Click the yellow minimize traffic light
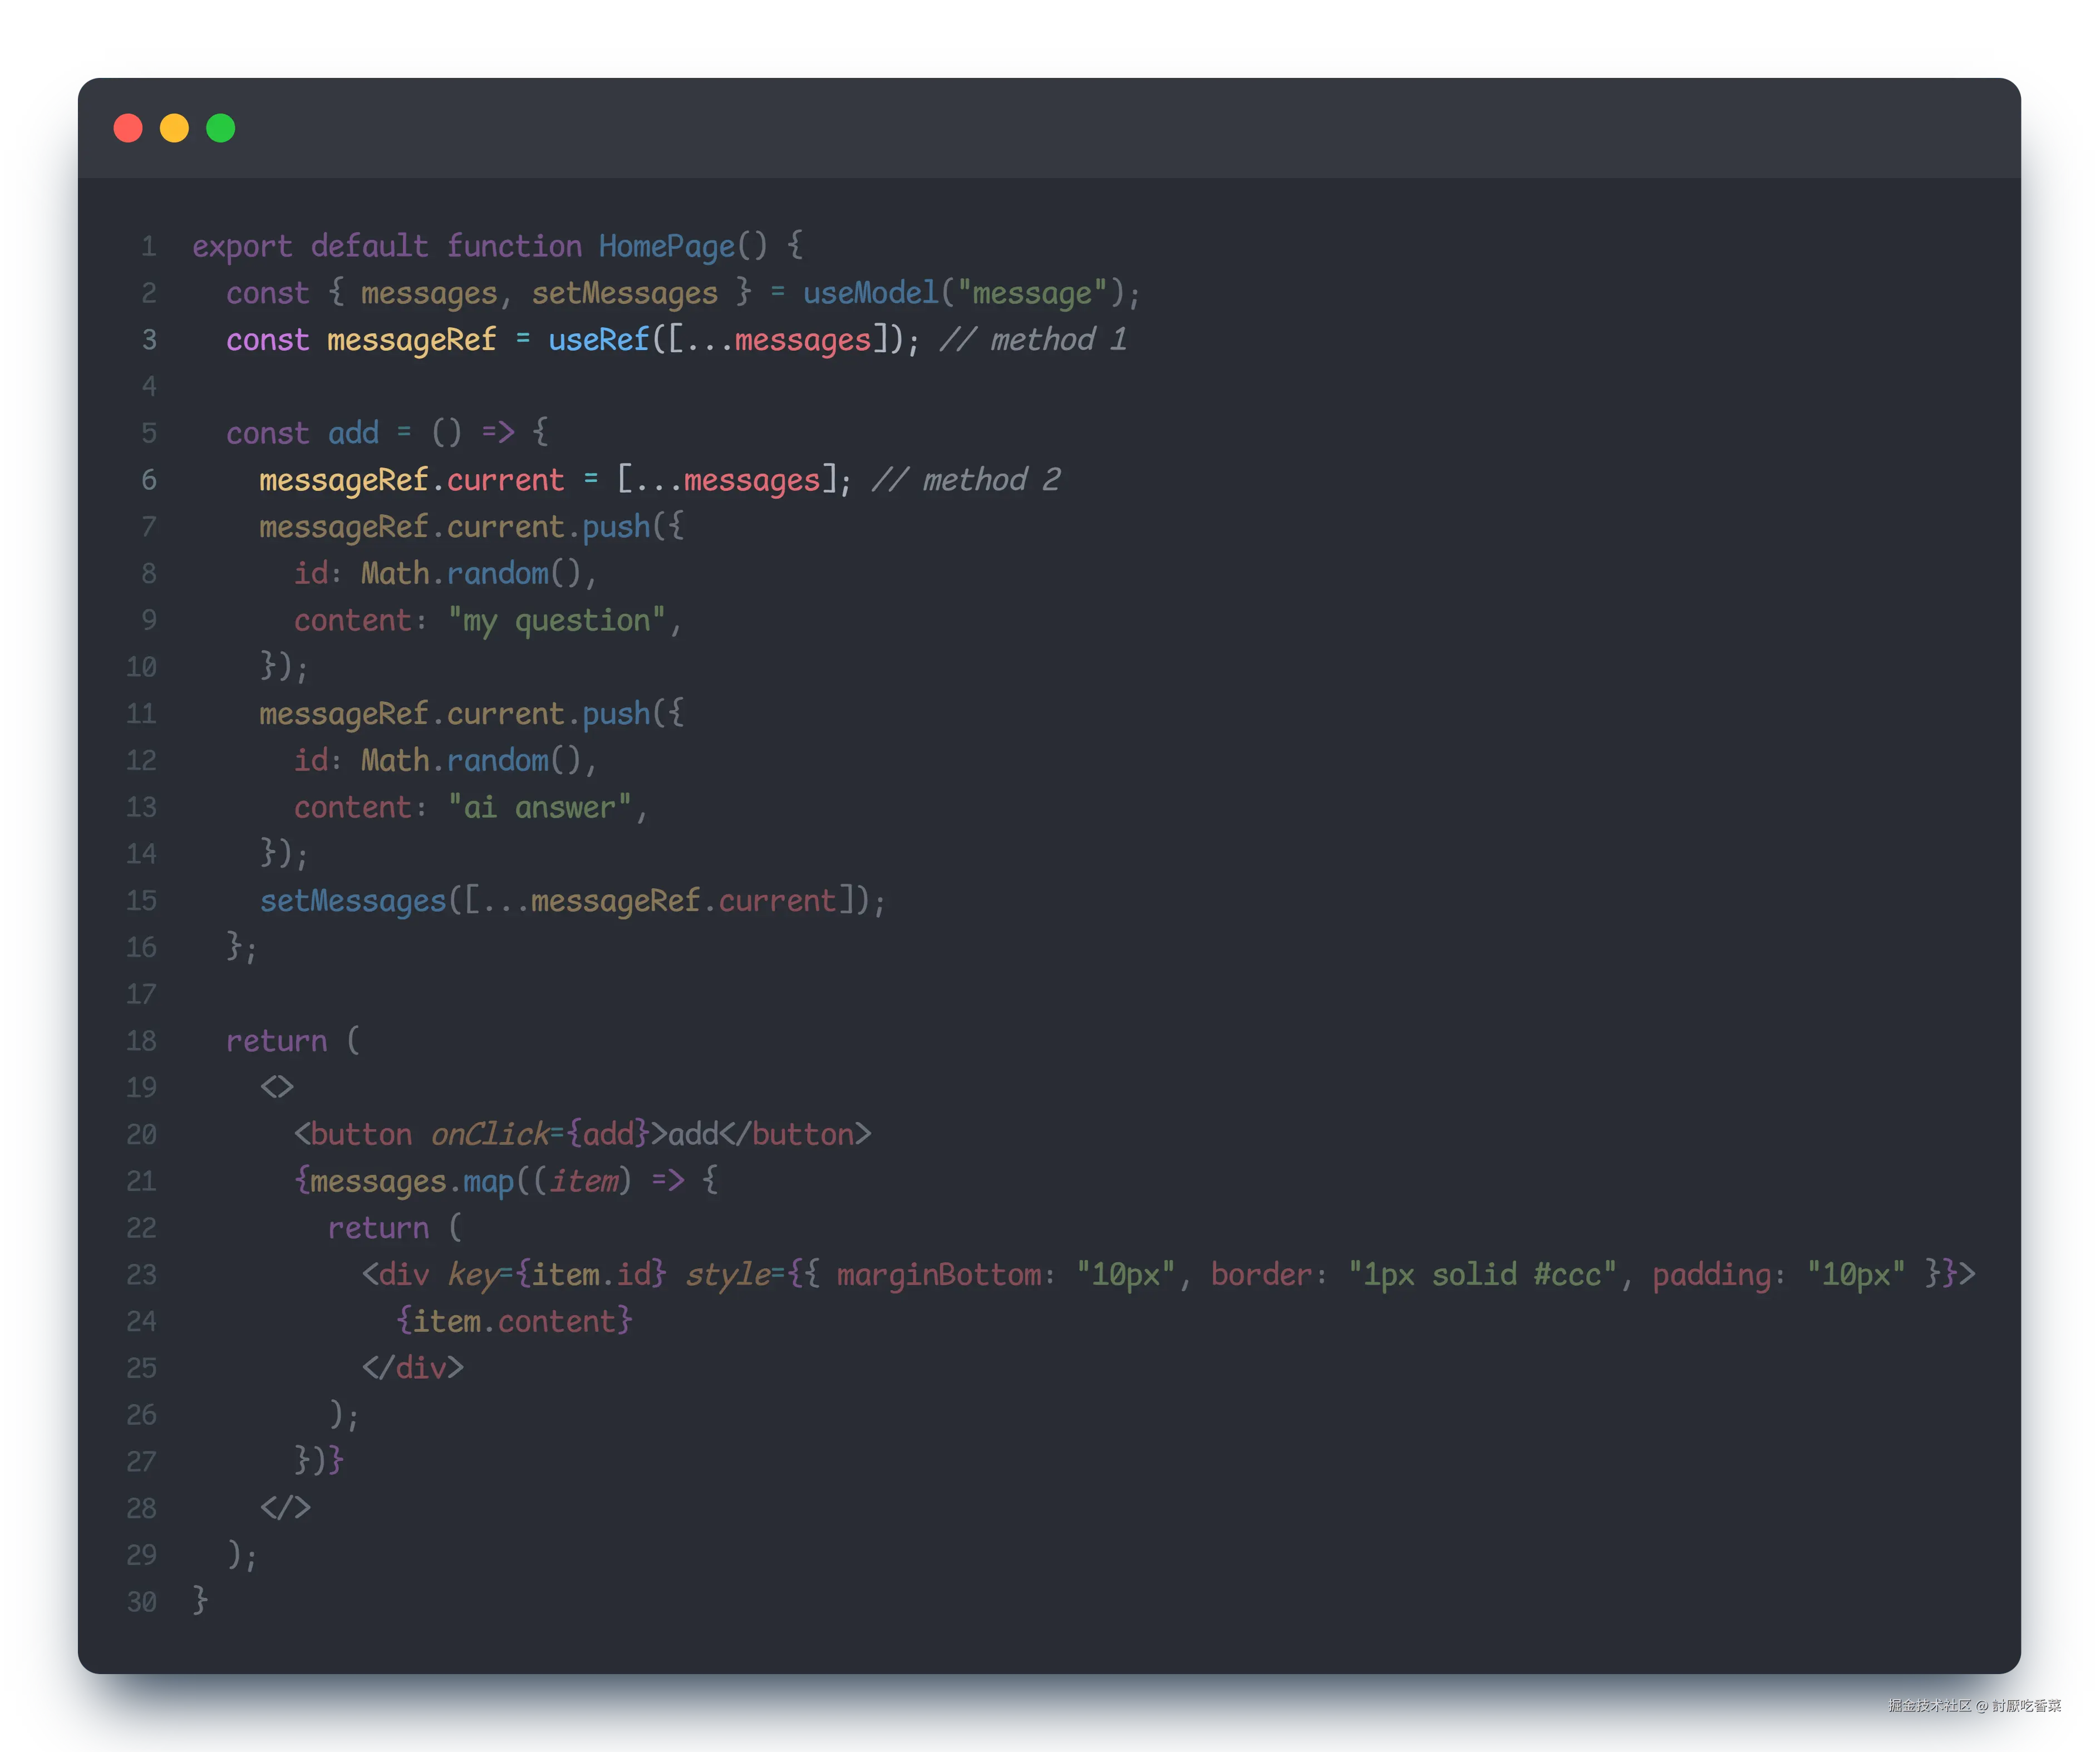 pos(174,128)
